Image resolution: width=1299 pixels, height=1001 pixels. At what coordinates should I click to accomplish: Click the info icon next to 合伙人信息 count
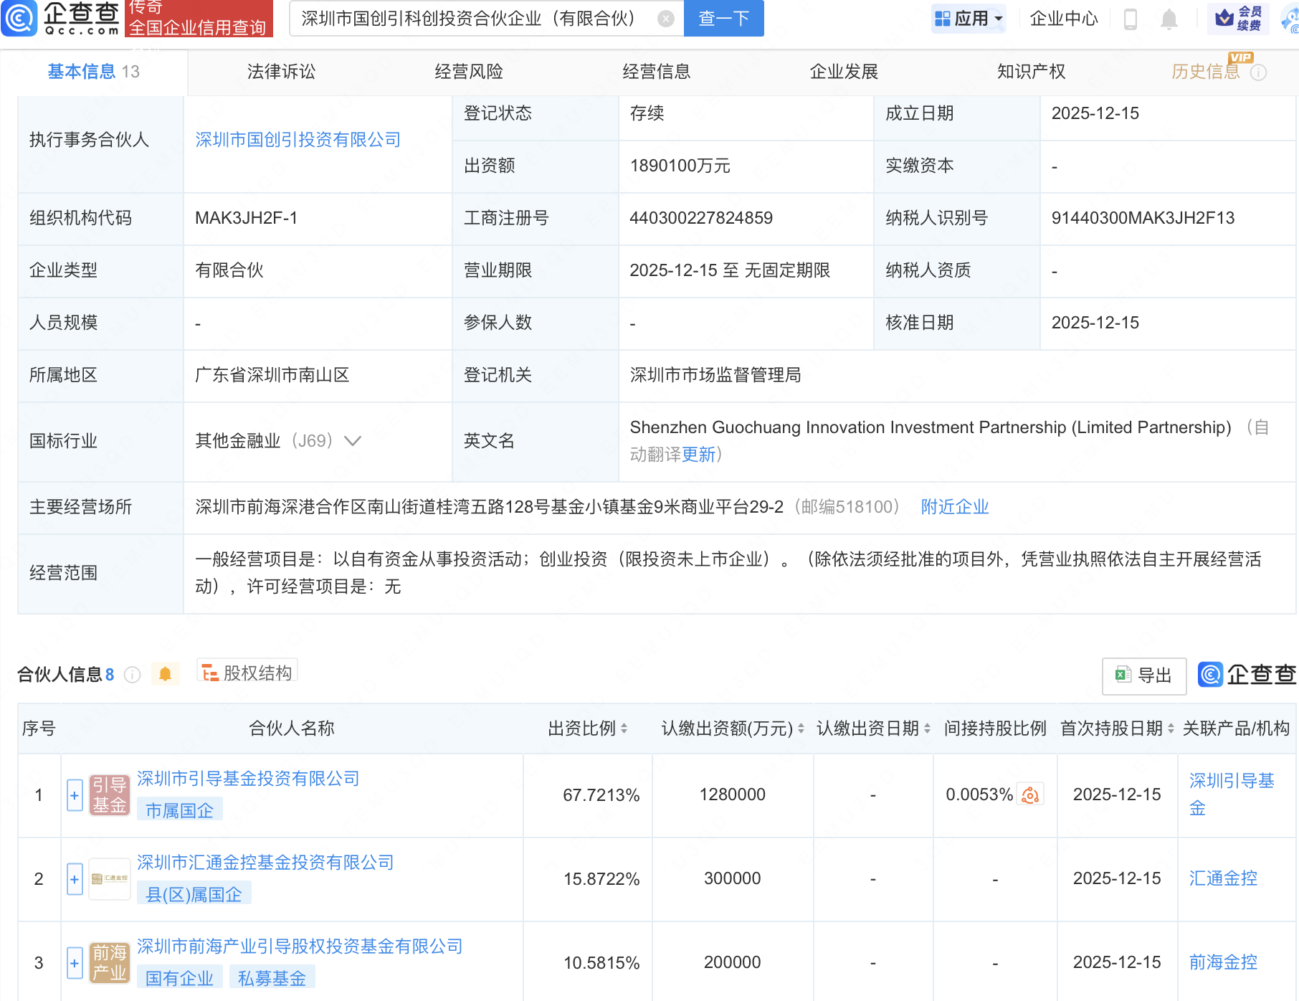point(133,675)
